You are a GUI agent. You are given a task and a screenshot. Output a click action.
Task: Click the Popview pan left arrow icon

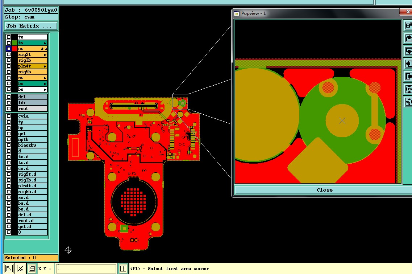coord(408,64)
